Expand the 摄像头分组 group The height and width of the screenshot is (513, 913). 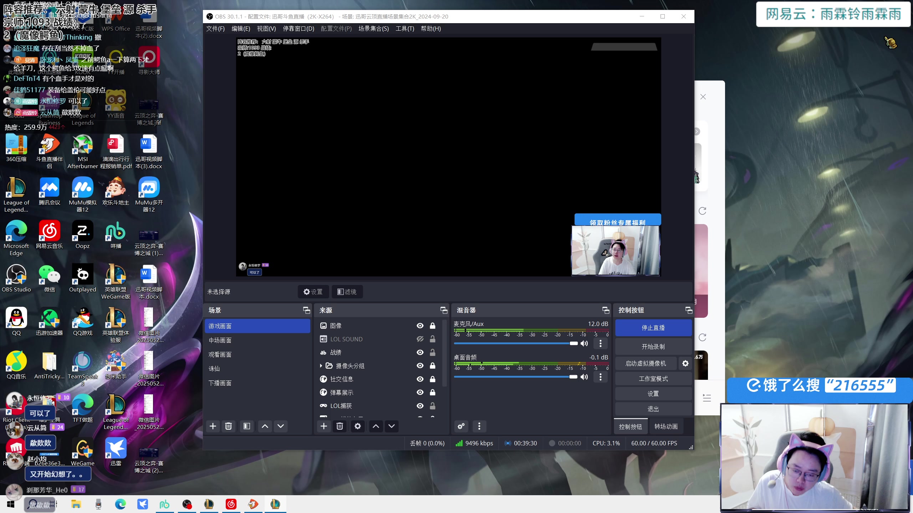point(321,366)
